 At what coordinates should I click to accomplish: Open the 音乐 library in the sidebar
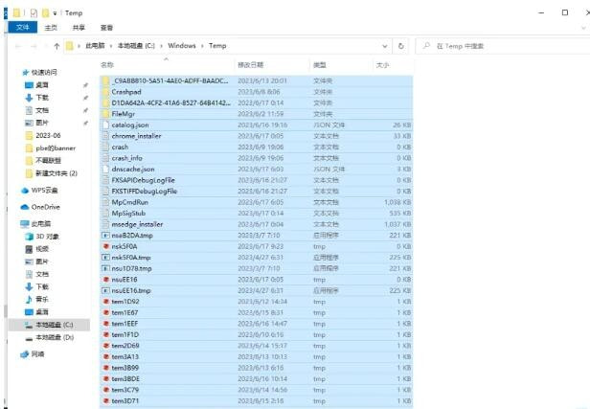coord(41,299)
